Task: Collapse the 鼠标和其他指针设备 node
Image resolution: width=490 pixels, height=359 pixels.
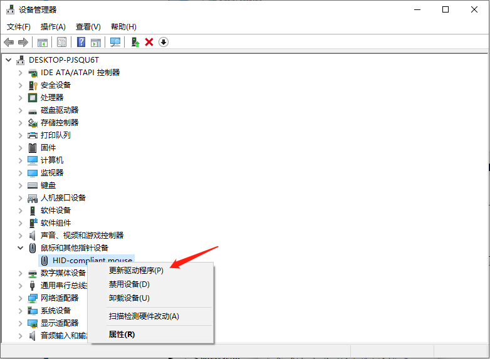Action: (20, 248)
